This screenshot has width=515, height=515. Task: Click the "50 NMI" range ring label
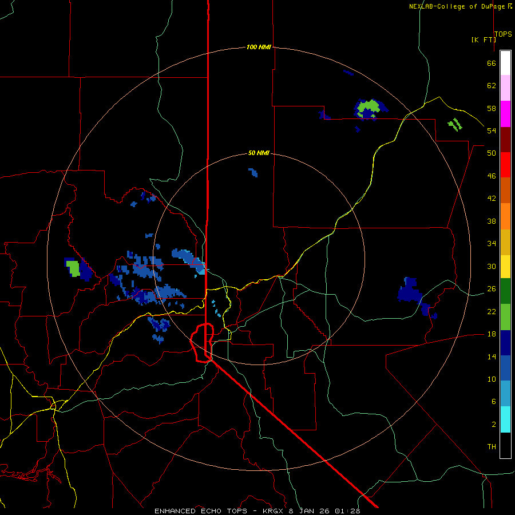[259, 153]
